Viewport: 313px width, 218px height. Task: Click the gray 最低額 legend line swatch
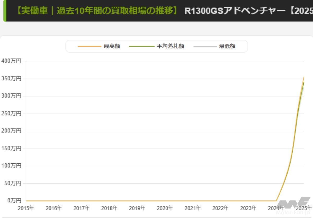[205, 46]
